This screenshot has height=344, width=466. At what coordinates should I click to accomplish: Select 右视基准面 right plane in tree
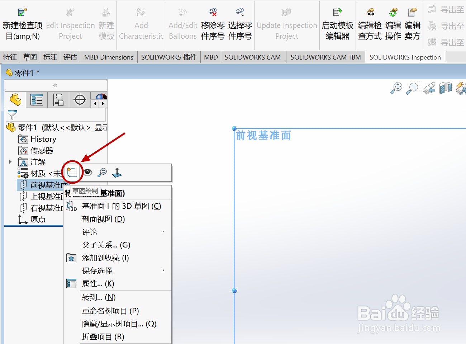(41, 208)
